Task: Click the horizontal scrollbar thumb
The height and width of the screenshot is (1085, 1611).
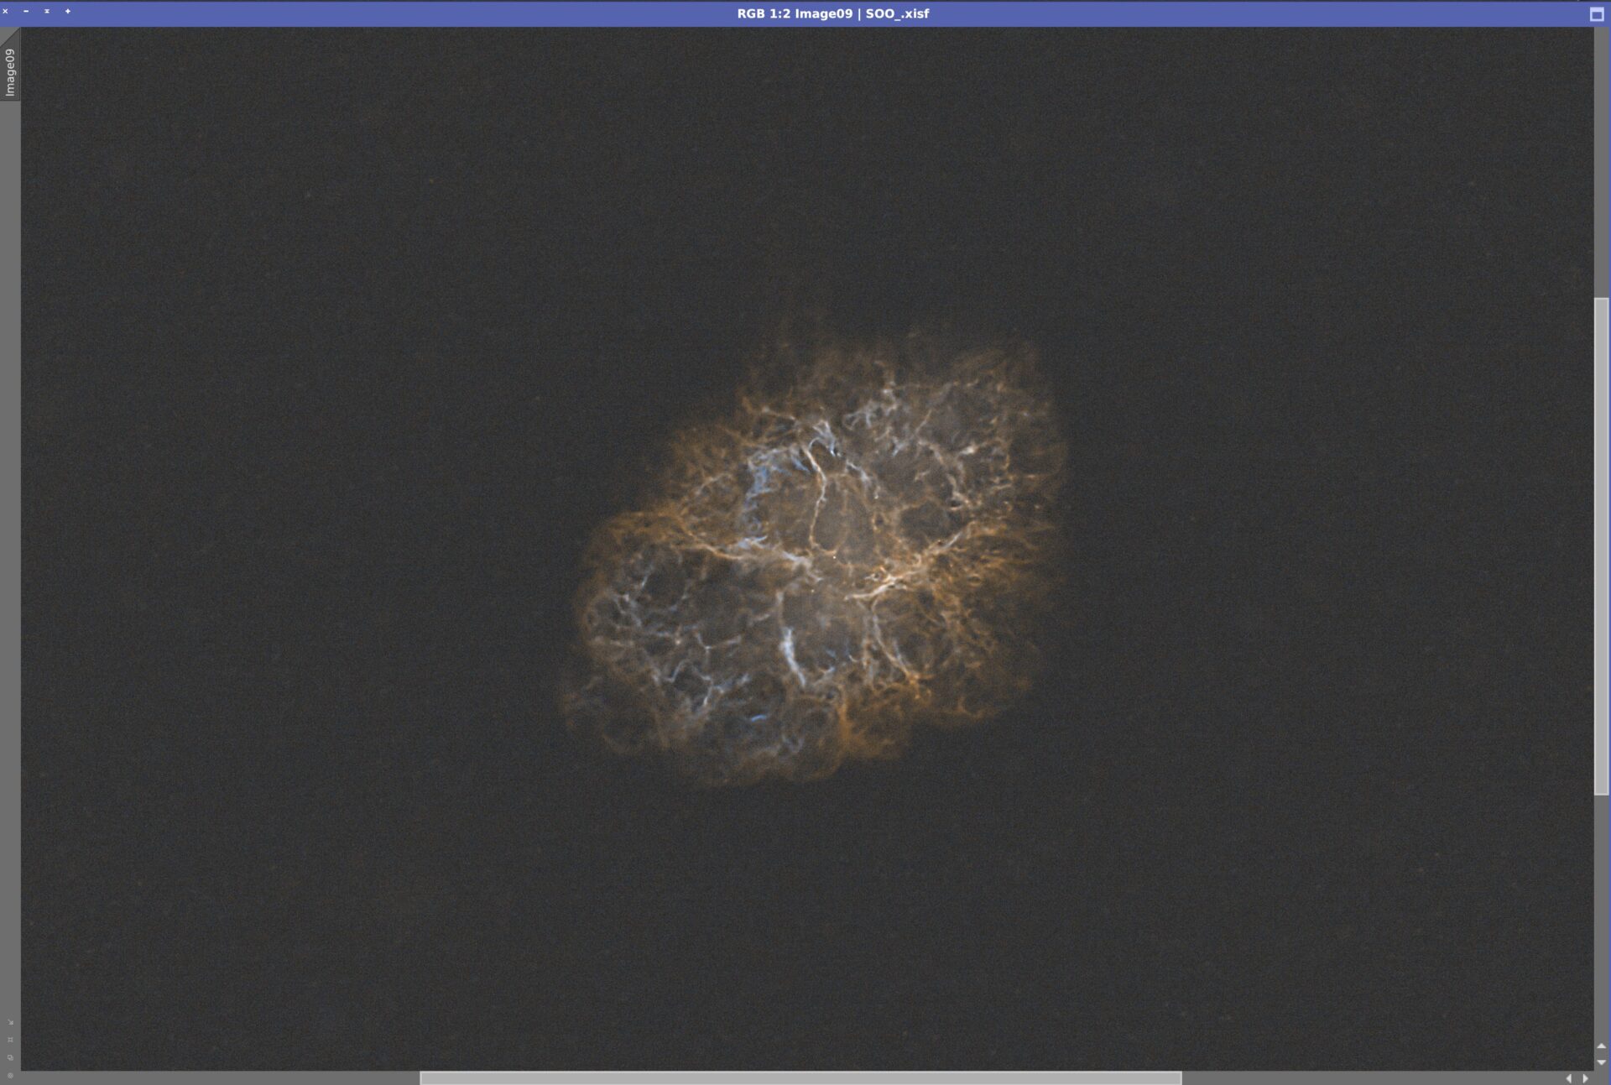Action: [x=800, y=1078]
